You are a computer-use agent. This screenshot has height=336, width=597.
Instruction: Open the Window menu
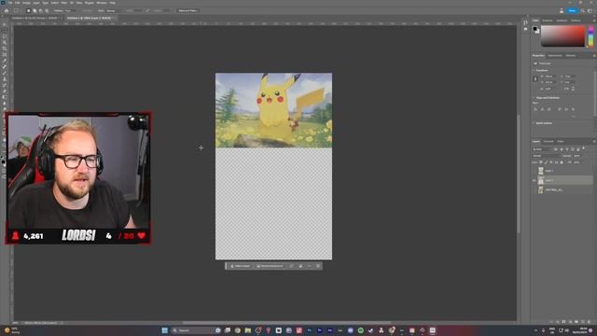(x=102, y=3)
